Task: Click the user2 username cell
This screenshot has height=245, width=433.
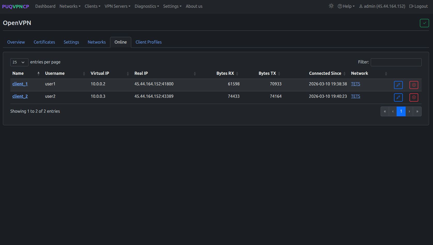Action: tap(50, 96)
